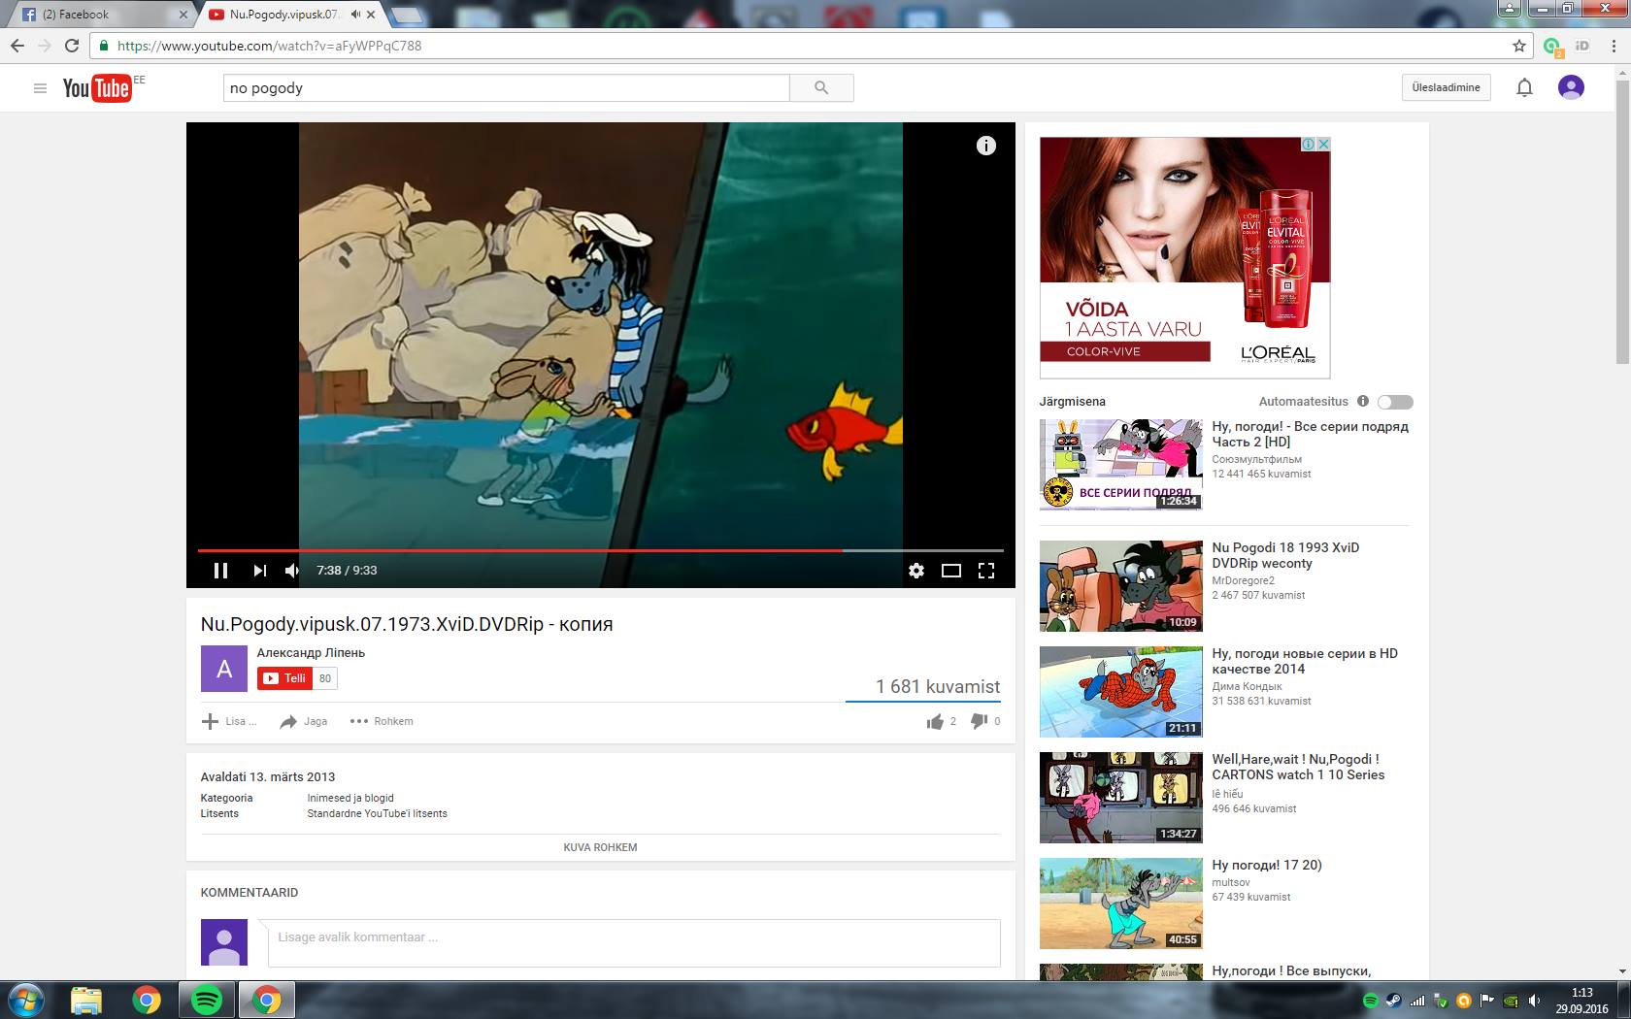
Task: Go back in browser
Action: pos(17,46)
